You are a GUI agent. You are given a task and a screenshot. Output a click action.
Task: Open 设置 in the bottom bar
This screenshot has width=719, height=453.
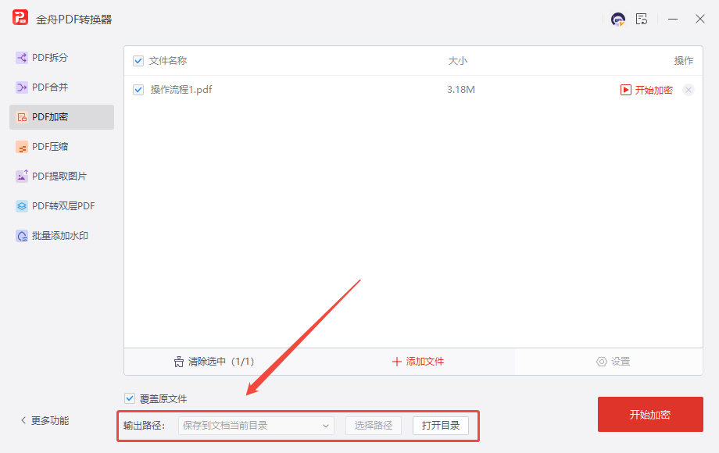click(x=613, y=362)
